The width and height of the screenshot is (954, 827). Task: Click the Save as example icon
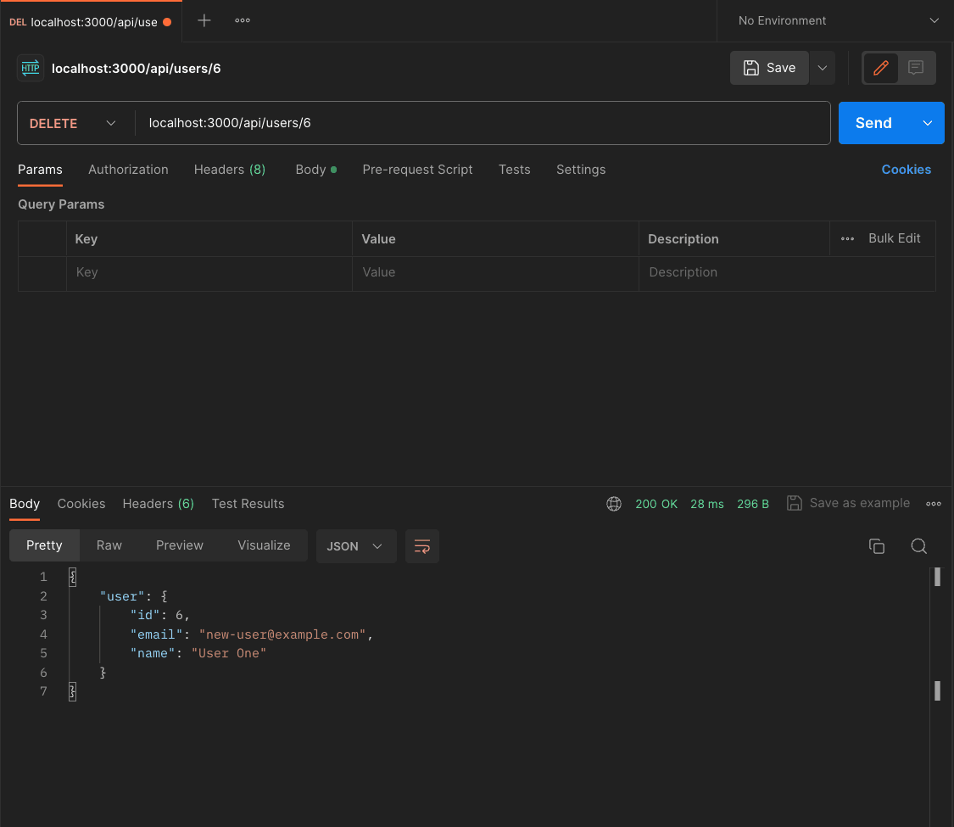[795, 502]
